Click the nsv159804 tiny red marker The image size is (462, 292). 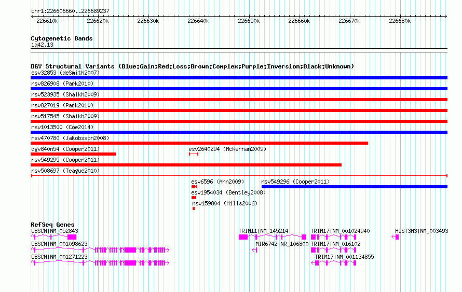194,208
